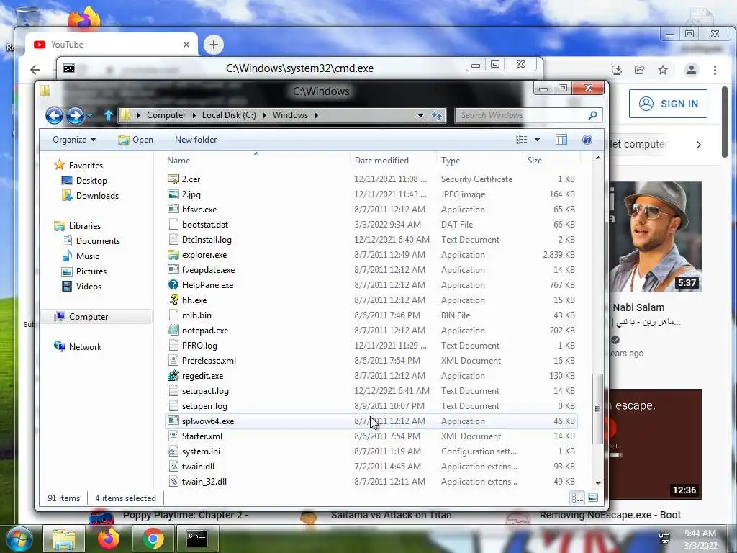Screen dimensions: 737x553
Task: Open File Explorer from the taskbar
Action: pyautogui.click(x=64, y=539)
